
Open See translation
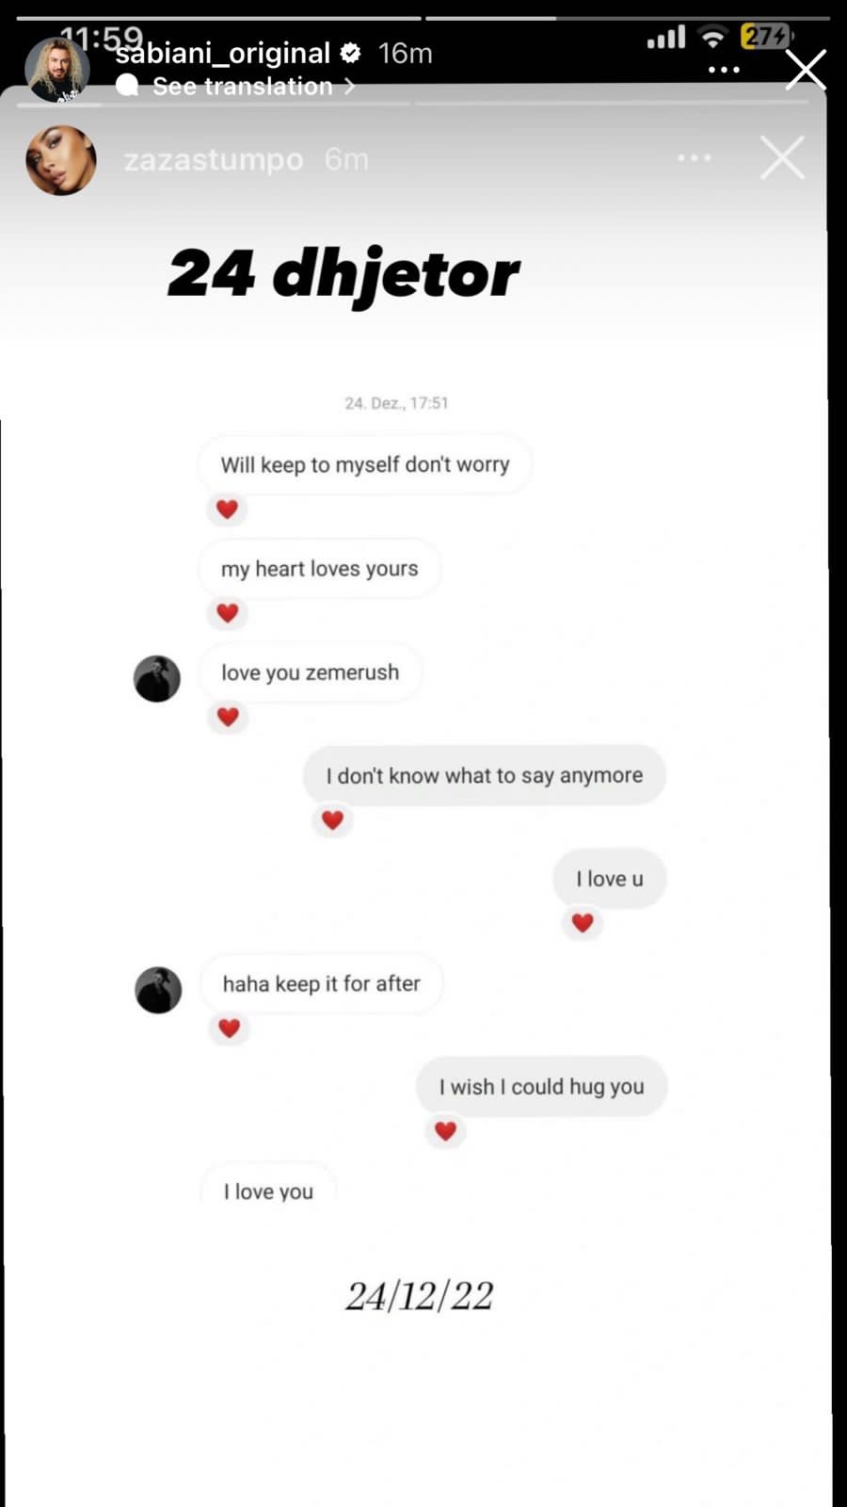click(x=243, y=86)
